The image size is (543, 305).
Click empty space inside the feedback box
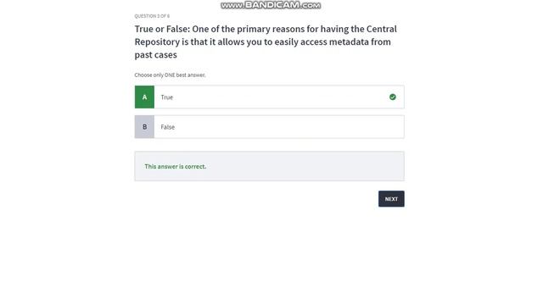pyautogui.click(x=305, y=166)
